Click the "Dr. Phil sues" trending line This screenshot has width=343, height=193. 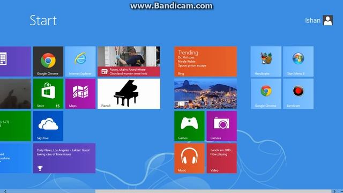tap(186, 57)
